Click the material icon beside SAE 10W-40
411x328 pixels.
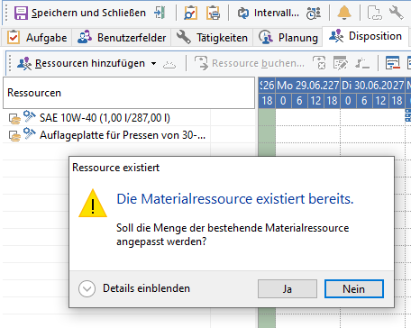tap(14, 118)
